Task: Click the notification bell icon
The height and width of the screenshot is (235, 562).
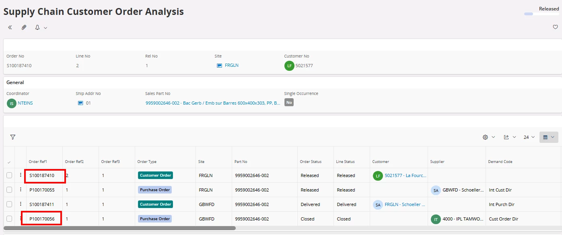Action: 37,28
